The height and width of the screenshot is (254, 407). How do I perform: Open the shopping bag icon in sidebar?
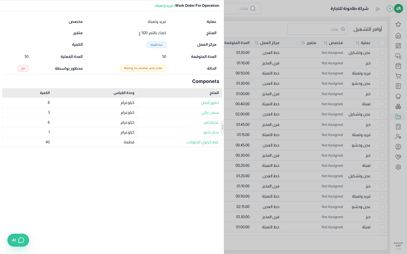click(398, 66)
